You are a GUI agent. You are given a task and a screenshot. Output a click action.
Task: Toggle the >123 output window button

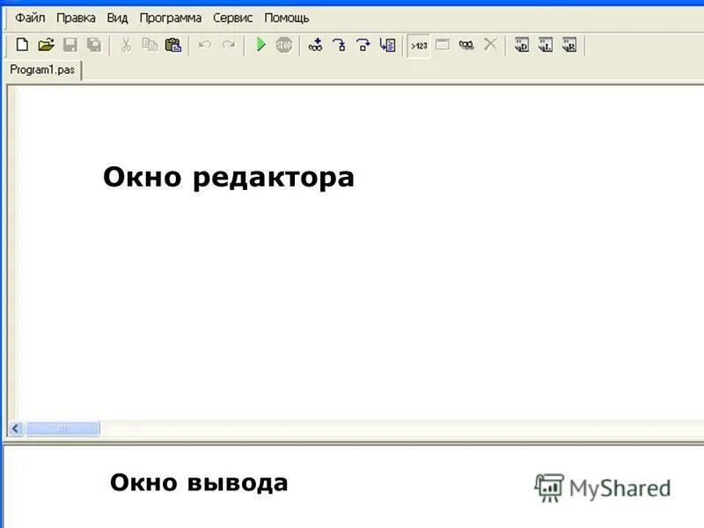click(417, 44)
